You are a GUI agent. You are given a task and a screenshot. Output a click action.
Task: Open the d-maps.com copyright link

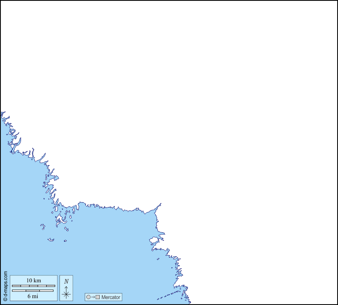pos(5,287)
